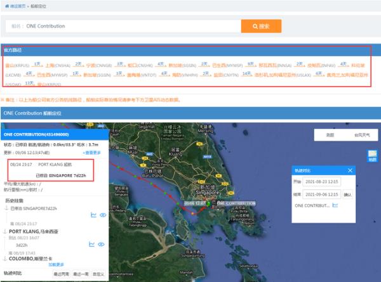Select the 最近两周 track comparison button

pos(61,274)
